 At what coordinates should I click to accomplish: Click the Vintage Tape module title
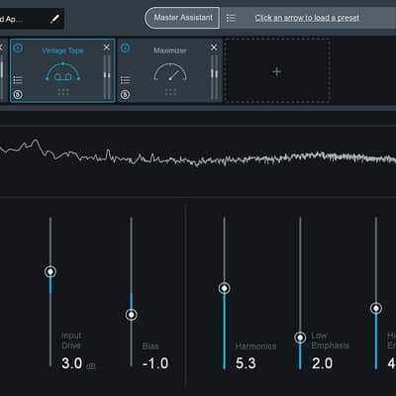coord(62,50)
